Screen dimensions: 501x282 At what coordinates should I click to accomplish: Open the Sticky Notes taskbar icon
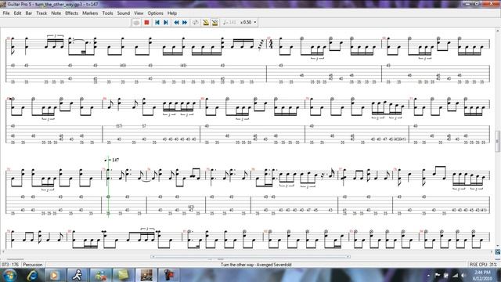(x=123, y=275)
